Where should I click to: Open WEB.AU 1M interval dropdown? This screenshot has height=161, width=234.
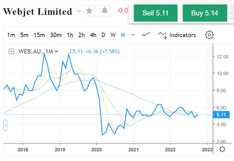click(x=56, y=51)
